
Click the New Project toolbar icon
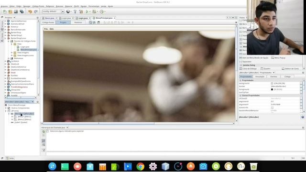pos(11,11)
